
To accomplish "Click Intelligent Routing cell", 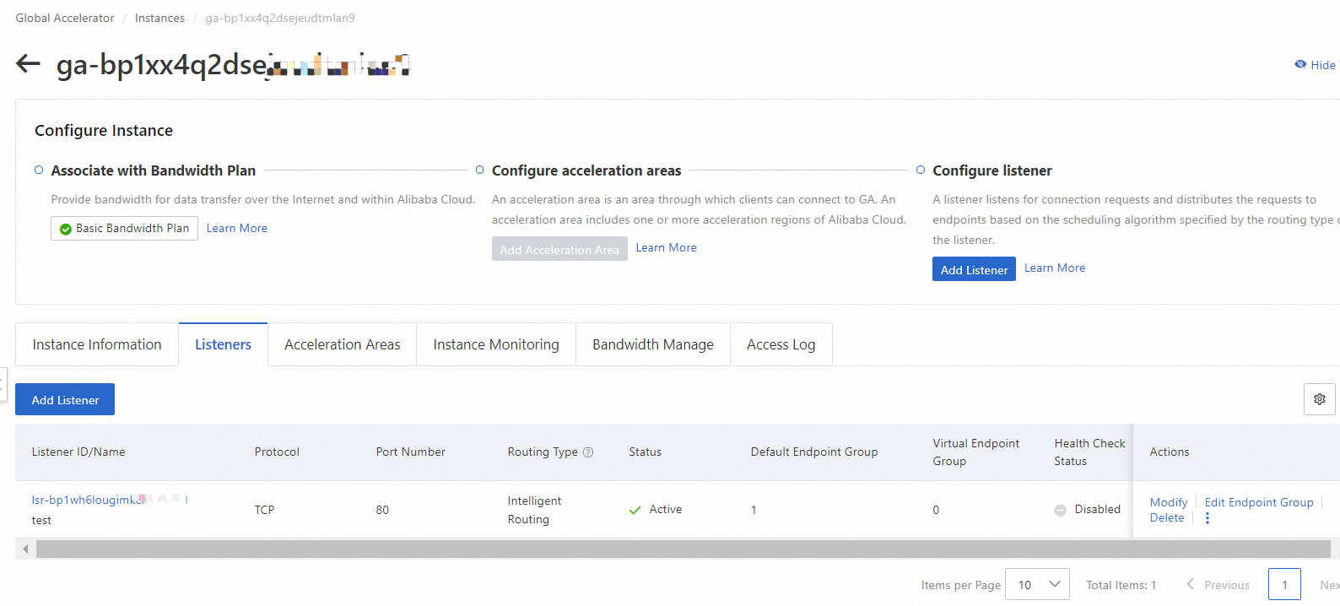I will (534, 510).
